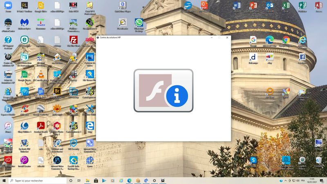Launch Google Chrome from the desktop
Image resolution: width=327 pixels, height=184 pixels.
coord(286,40)
